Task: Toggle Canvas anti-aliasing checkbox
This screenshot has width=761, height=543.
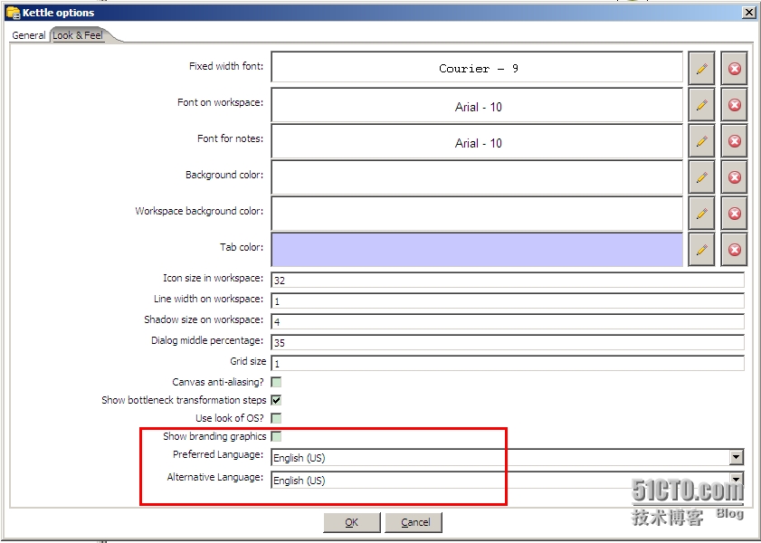Action: pos(276,383)
